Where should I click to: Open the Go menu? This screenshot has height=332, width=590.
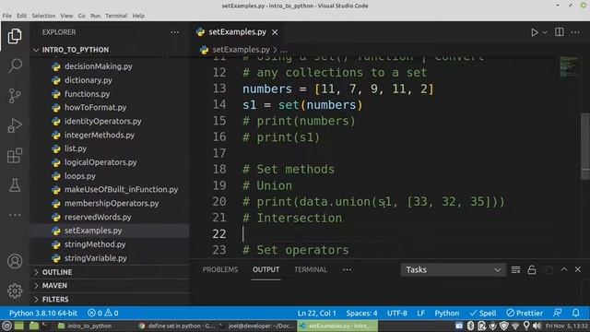82,16
